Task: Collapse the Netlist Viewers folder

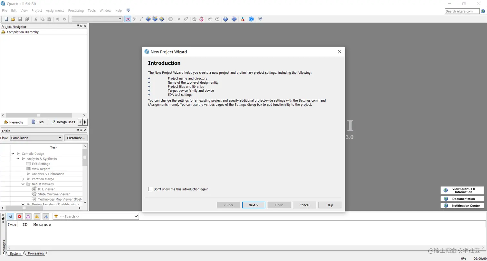Action: pos(23,184)
